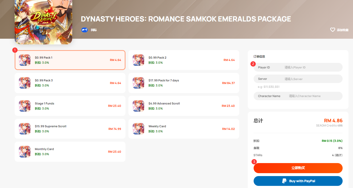353x188 pixels.
Task: Click the RM 84.37 price
Action: pyautogui.click(x=228, y=83)
